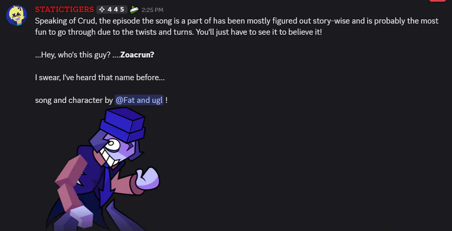
Task: Open the attached Zoacrun character image
Action: point(103,169)
